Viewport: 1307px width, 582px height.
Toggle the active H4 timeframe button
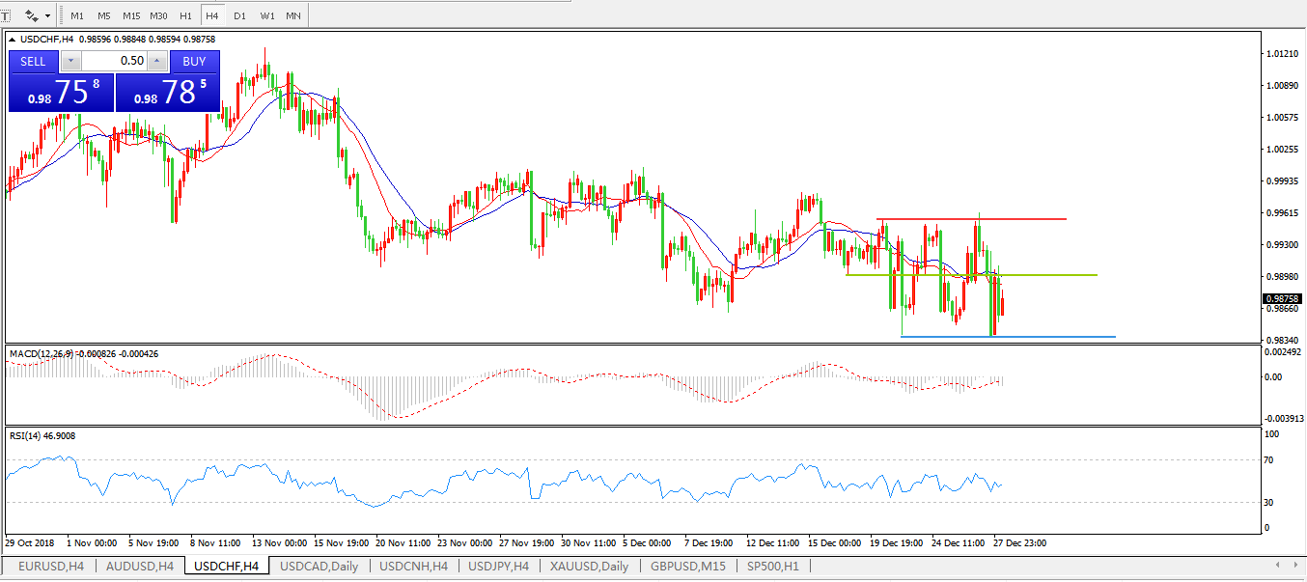(x=212, y=15)
